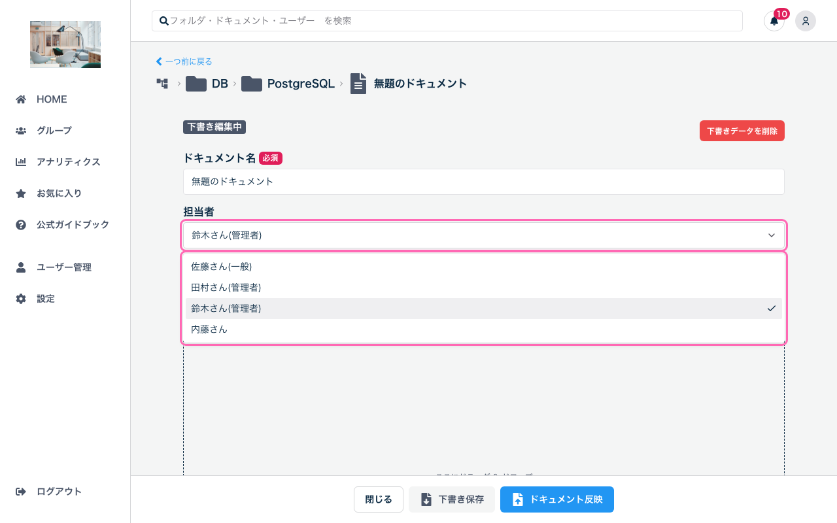The height and width of the screenshot is (523, 837).
Task: Click the ログアウト logout icon
Action: pos(20,491)
